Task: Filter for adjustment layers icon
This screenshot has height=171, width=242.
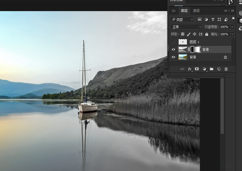Action: click(206, 20)
